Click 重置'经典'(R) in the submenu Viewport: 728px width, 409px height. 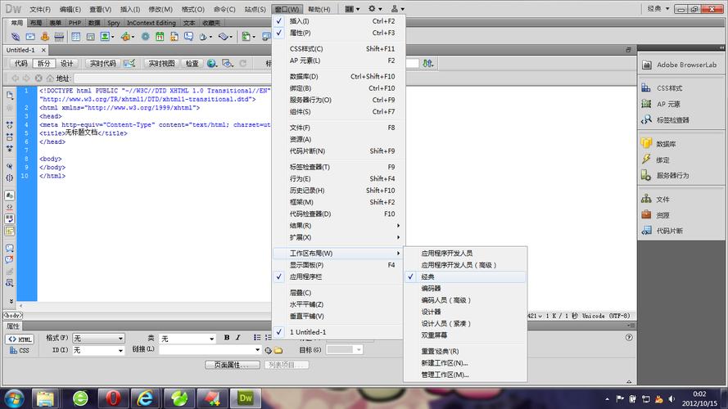[465, 351]
